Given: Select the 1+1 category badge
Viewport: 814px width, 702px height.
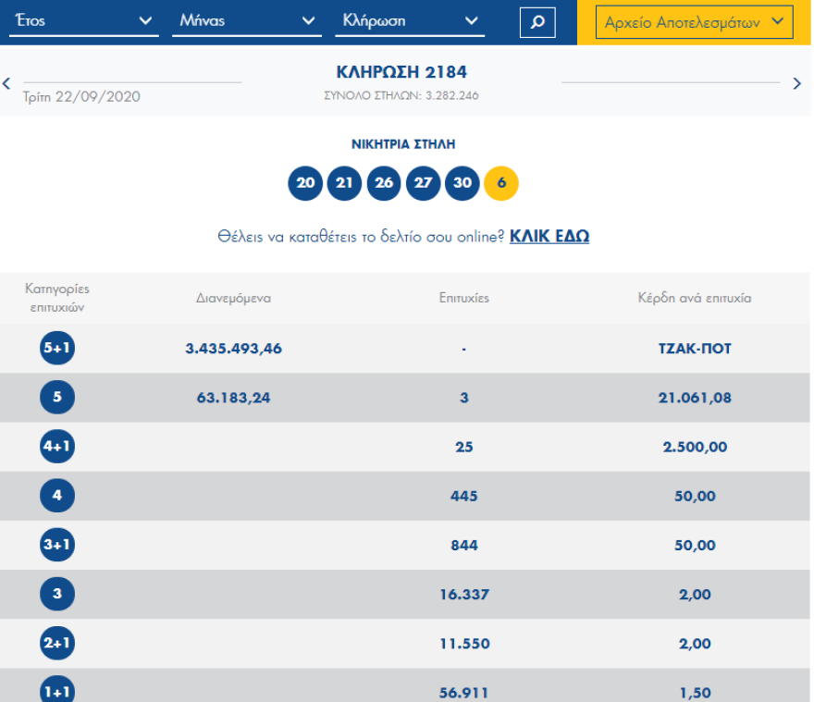Looking at the screenshot, I should pyautogui.click(x=56, y=691).
